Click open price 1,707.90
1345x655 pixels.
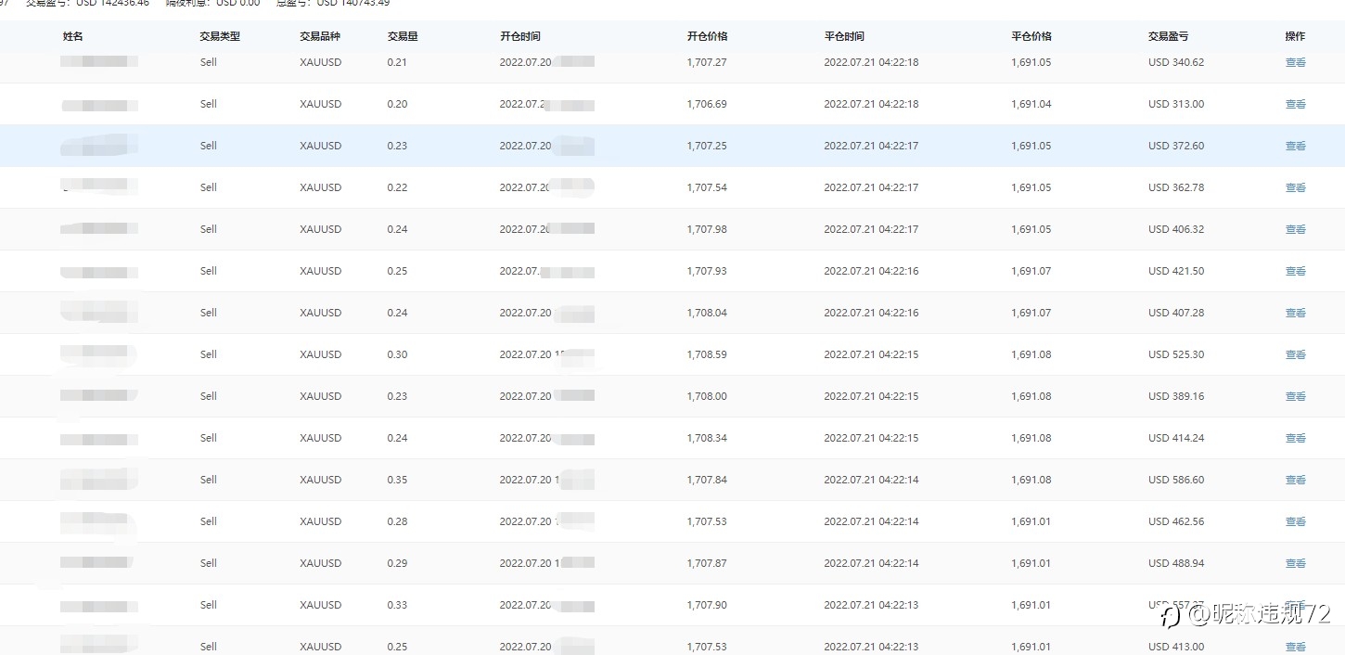[707, 605]
